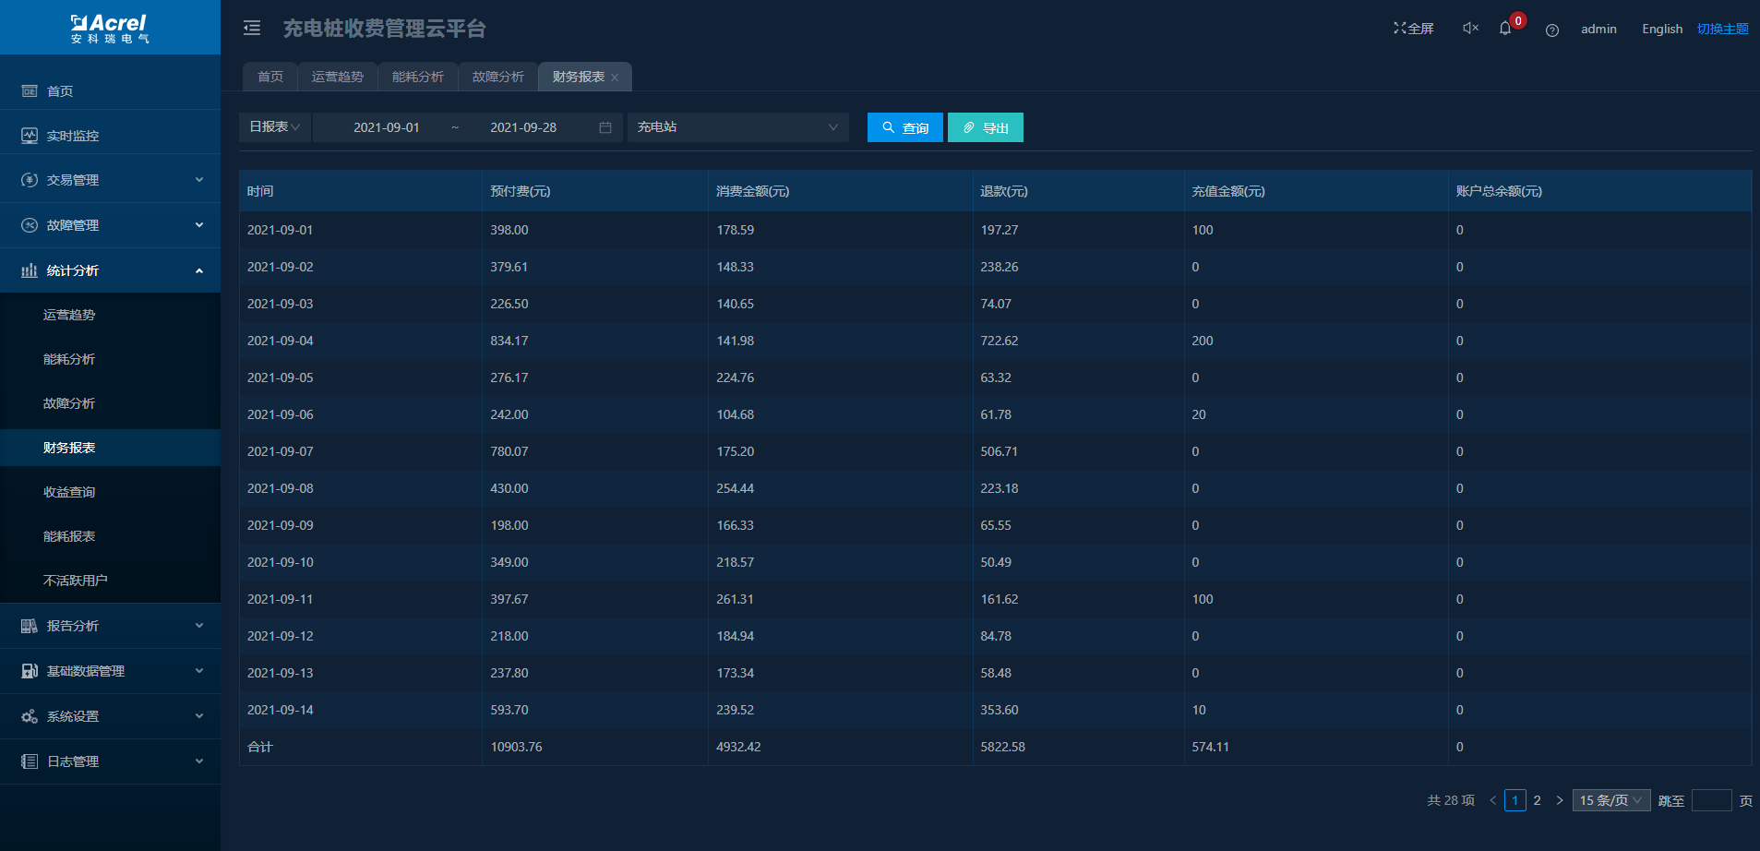Click the 查询 search button
This screenshot has height=851, width=1760.
click(904, 127)
